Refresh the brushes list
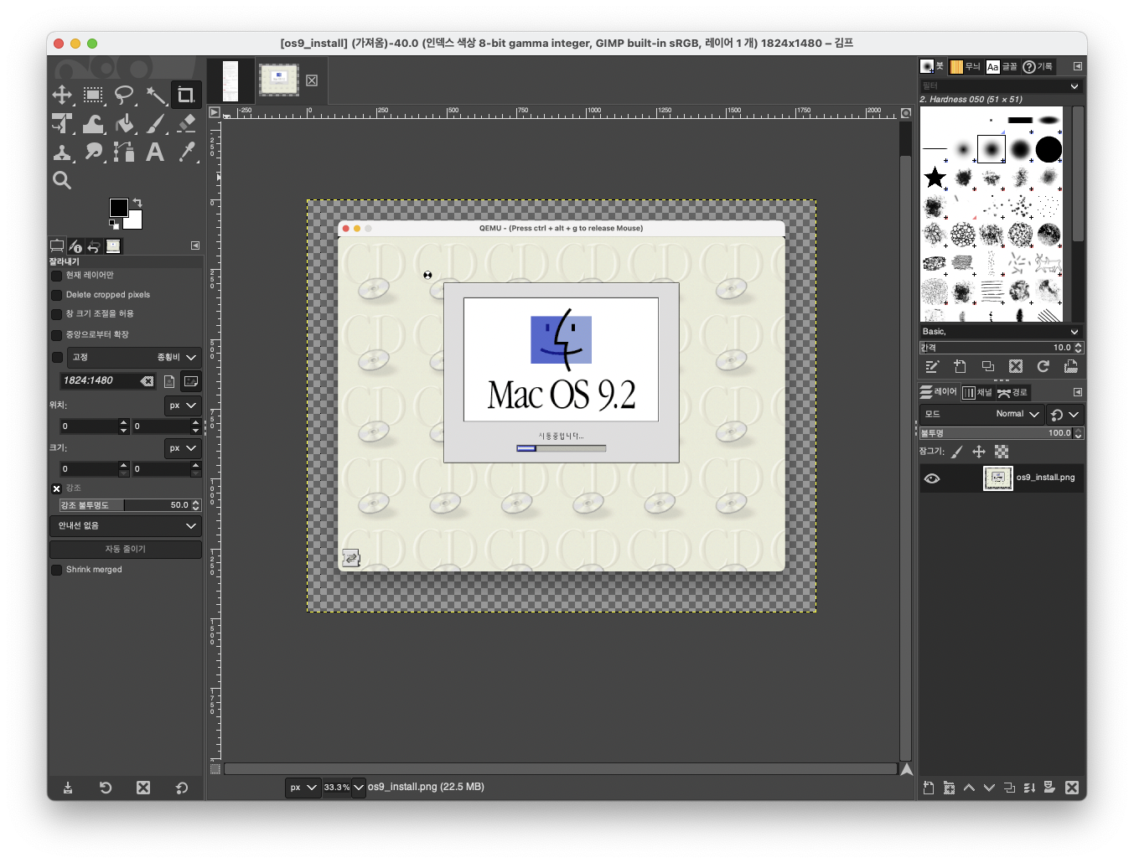The width and height of the screenshot is (1134, 863). pos(1043,366)
